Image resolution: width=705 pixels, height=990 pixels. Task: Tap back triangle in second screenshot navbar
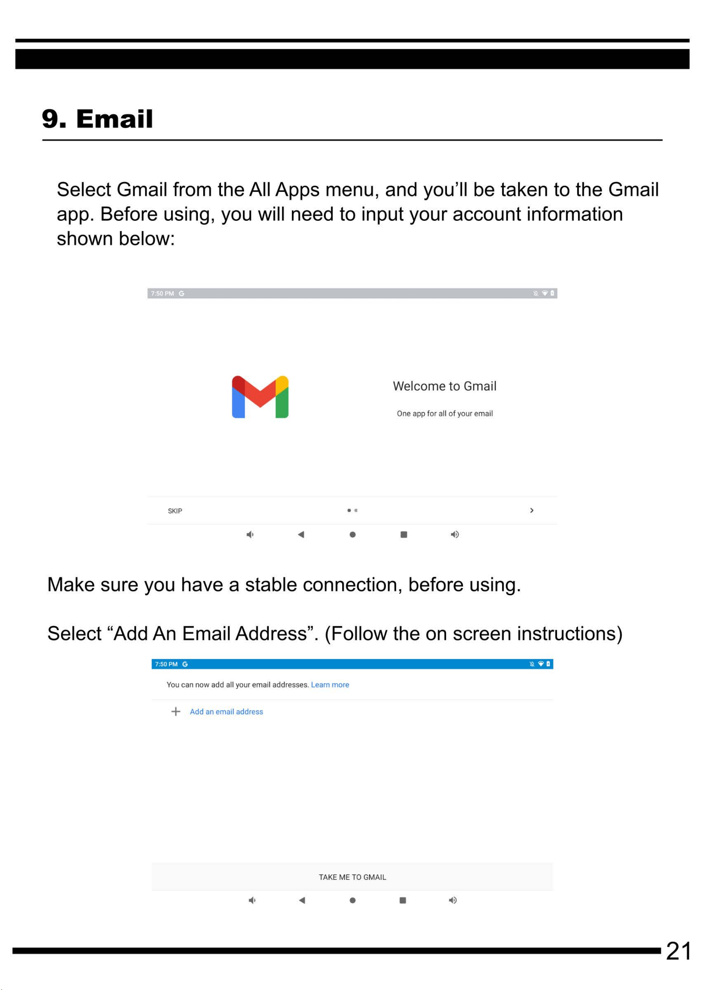(x=302, y=901)
